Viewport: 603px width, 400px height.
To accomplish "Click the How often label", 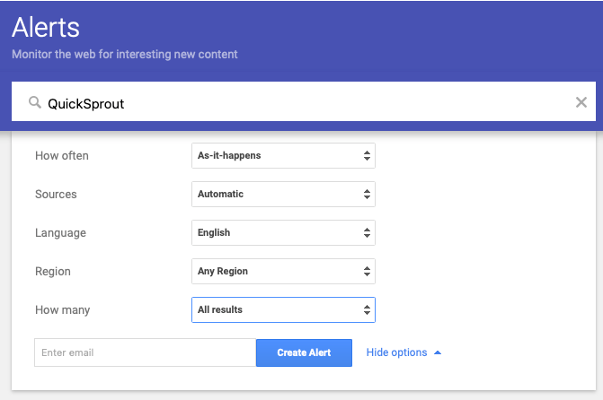I will click(x=62, y=155).
